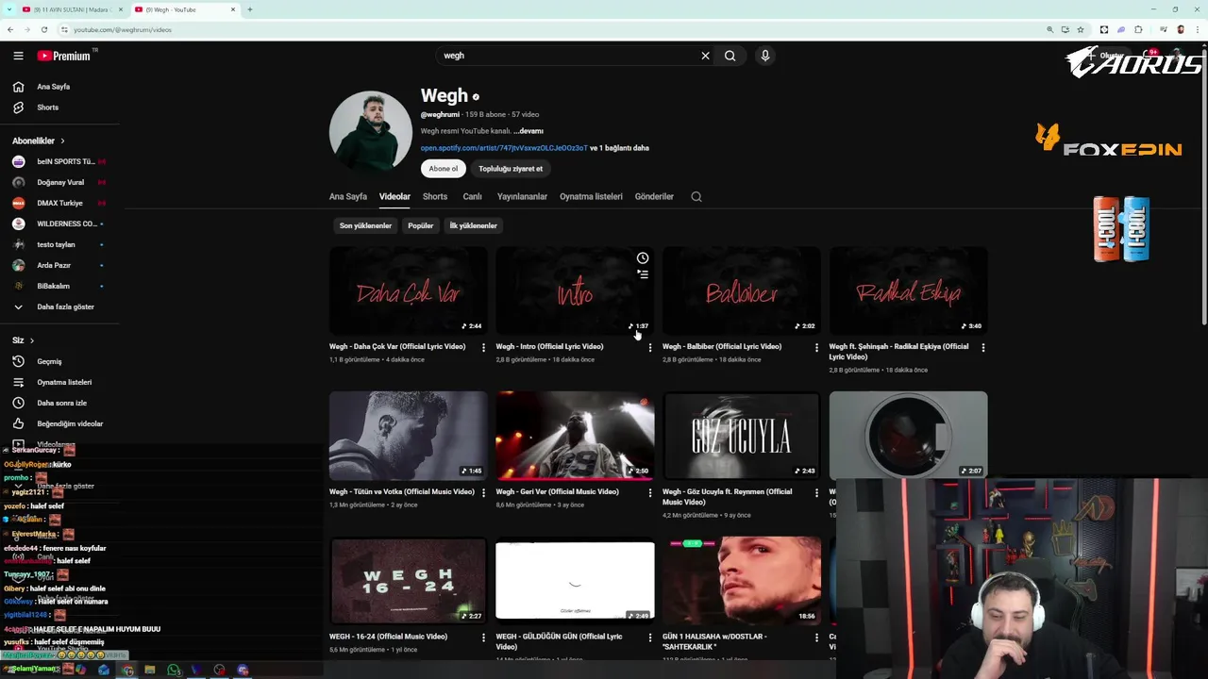The width and height of the screenshot is (1208, 679).
Task: Clear the search box with X
Action: pos(705,56)
